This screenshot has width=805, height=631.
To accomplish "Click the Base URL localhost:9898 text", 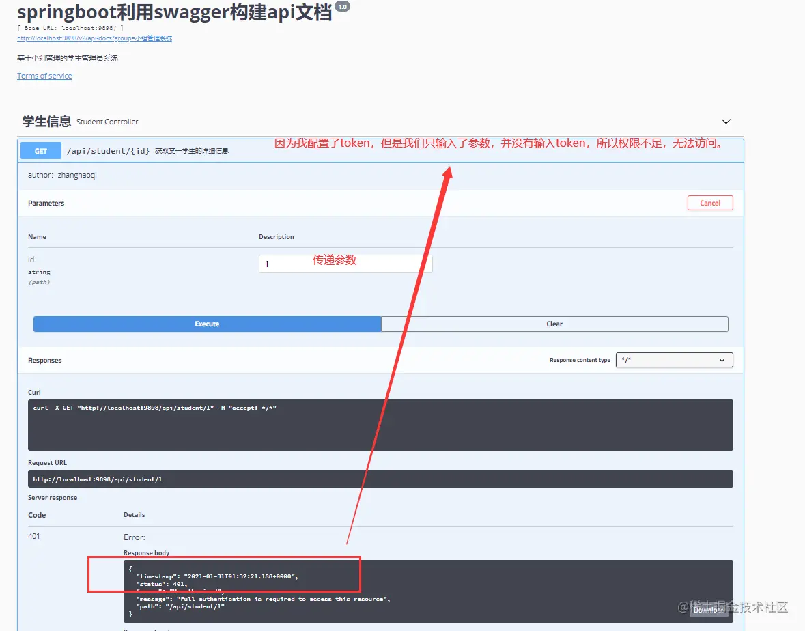I will [x=70, y=28].
